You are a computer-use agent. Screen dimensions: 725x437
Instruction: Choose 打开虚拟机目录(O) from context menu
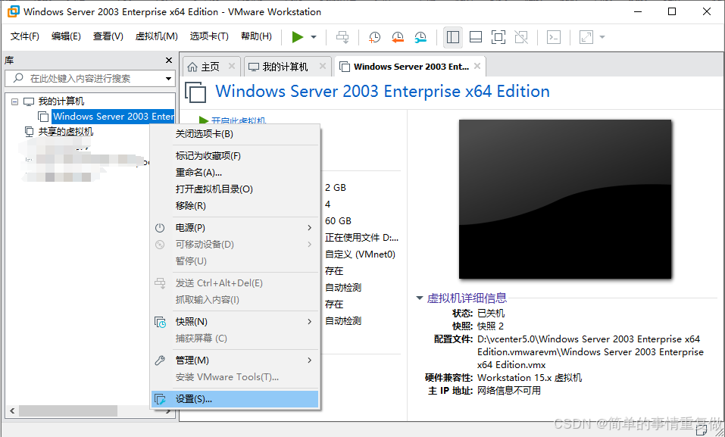(x=235, y=189)
